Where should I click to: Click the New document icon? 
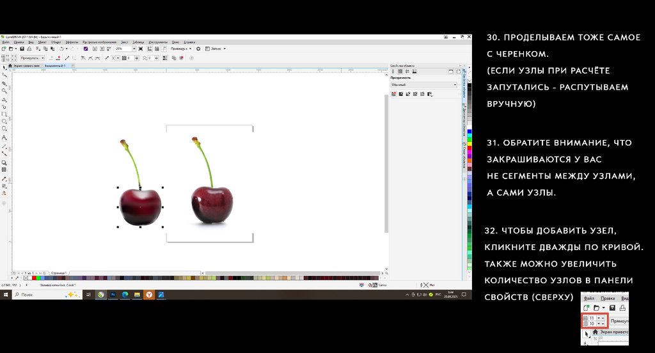(3, 49)
